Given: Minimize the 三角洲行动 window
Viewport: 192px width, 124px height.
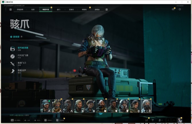Looking at the screenshot, I should coord(176,2).
